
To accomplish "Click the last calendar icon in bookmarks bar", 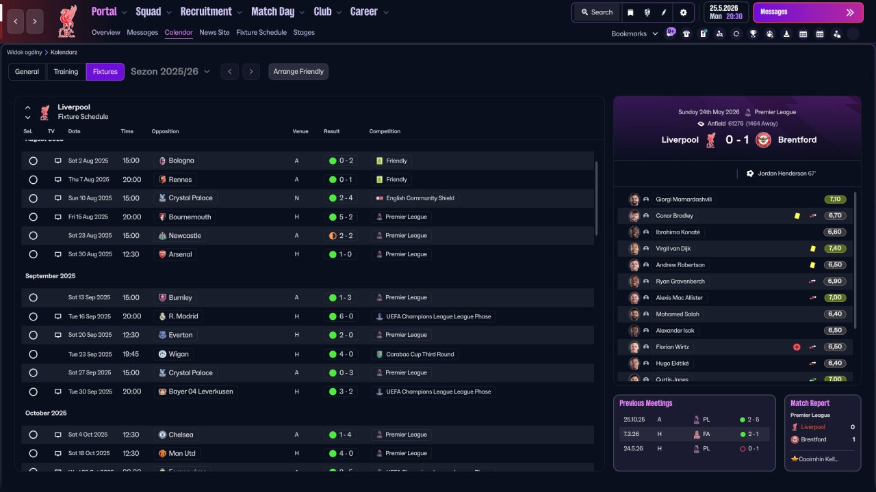I will point(820,33).
